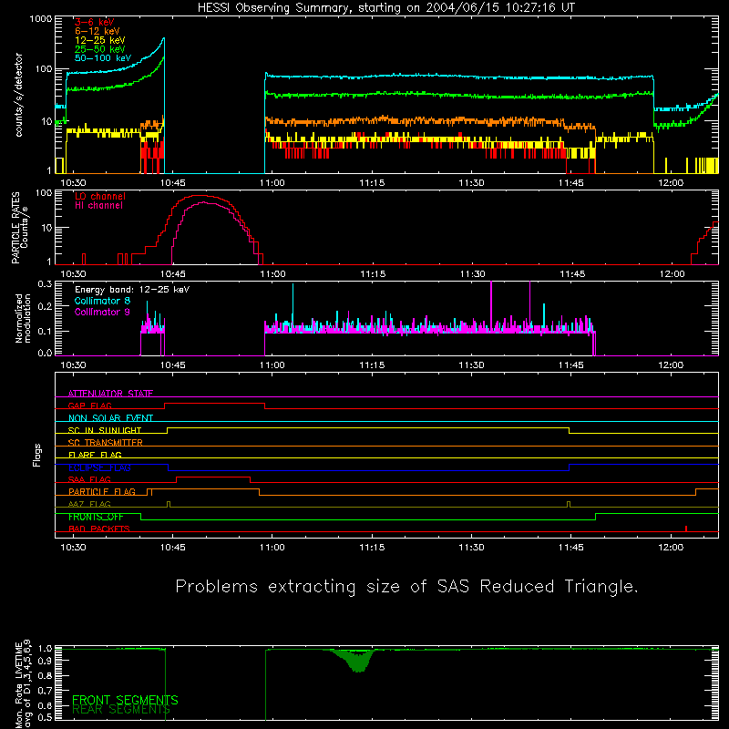Click the '10:45' time label under particle rates panel
729x729 pixels.
(x=173, y=274)
